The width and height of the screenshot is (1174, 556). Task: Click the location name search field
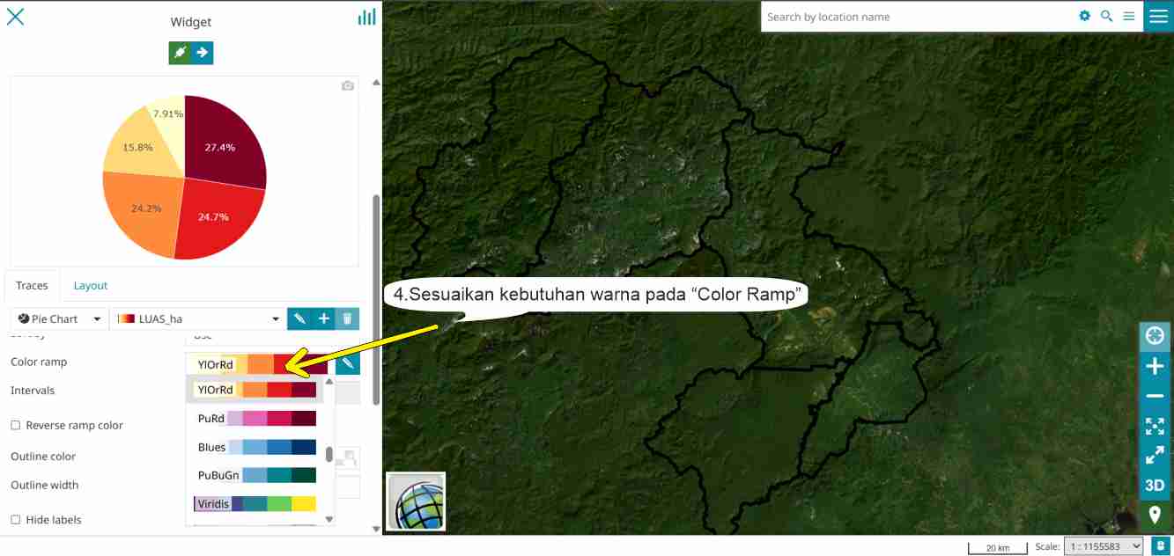point(916,17)
